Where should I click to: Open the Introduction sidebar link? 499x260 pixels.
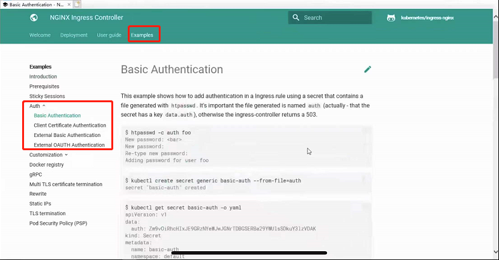coord(43,76)
